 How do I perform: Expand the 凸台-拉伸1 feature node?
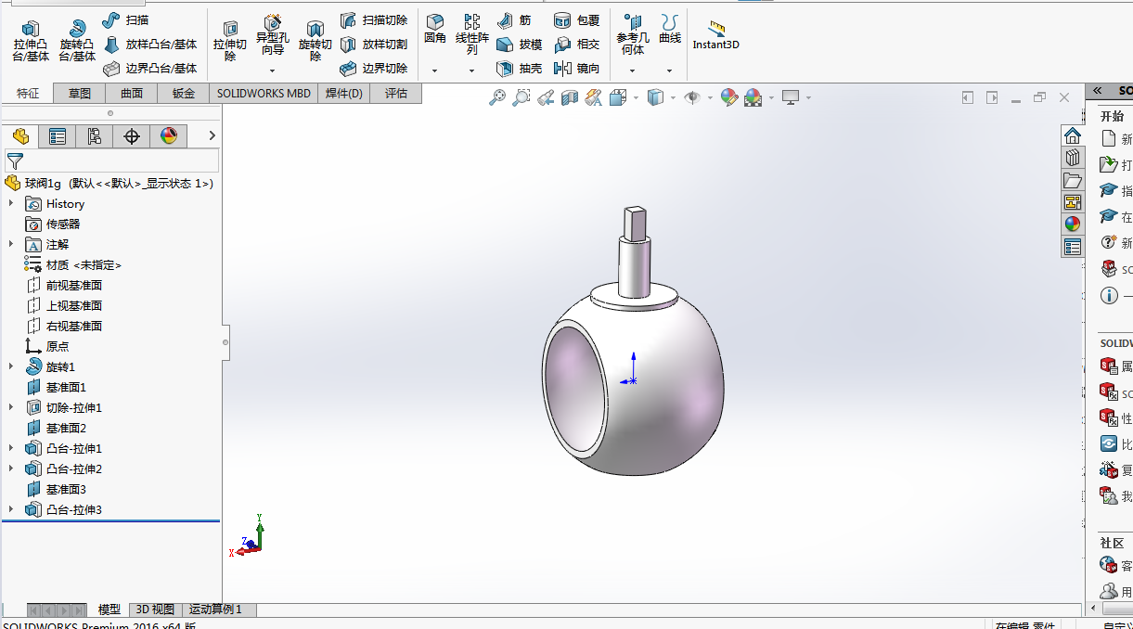pos(11,448)
